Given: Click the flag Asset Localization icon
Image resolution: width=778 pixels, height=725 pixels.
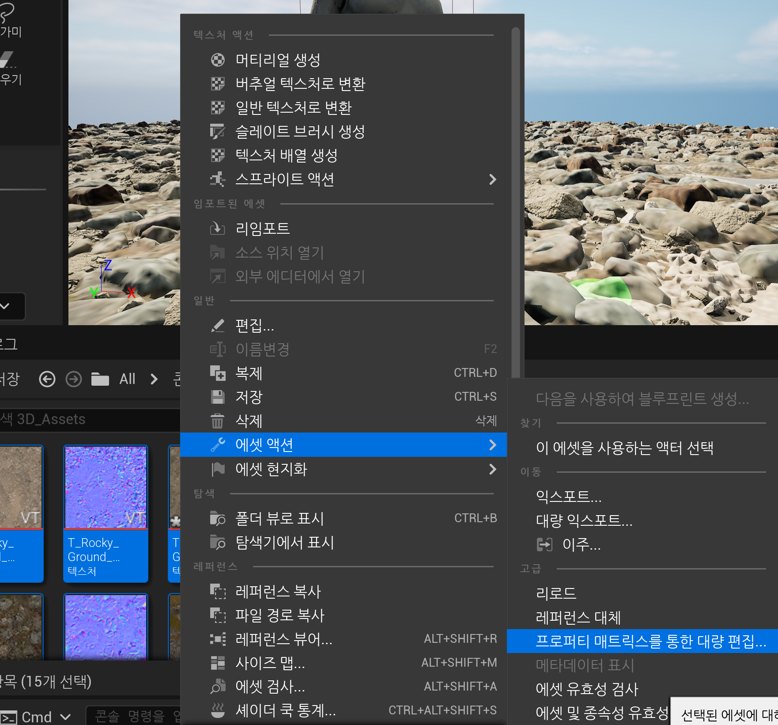Looking at the screenshot, I should click(218, 469).
